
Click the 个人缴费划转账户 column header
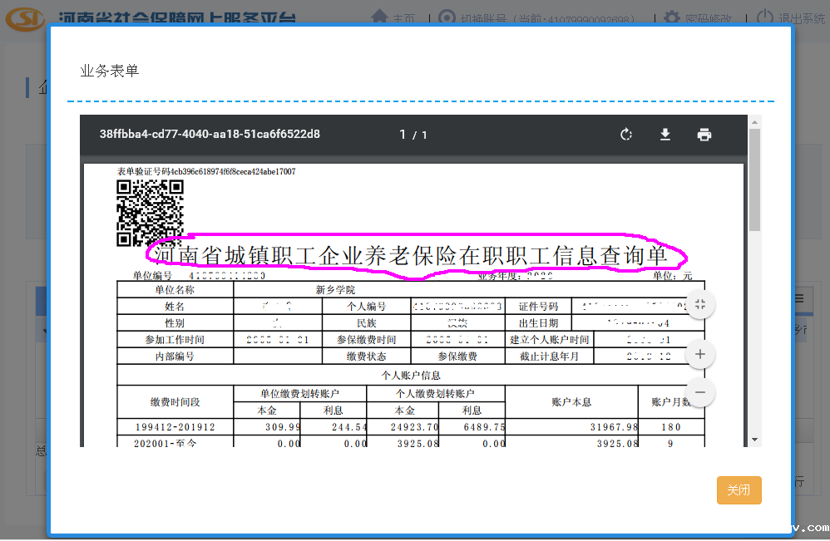[x=435, y=393]
